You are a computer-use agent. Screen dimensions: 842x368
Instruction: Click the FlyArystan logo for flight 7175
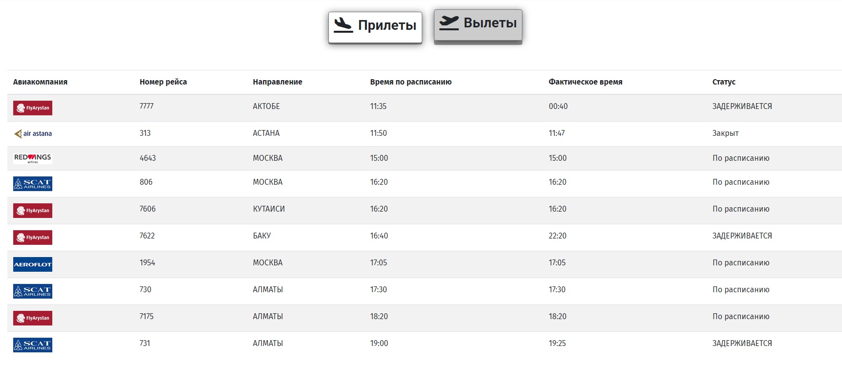tap(33, 318)
